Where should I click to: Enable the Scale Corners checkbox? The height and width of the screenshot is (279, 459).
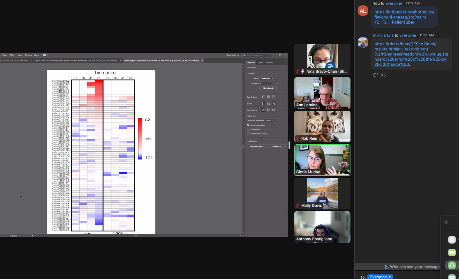pos(248,129)
